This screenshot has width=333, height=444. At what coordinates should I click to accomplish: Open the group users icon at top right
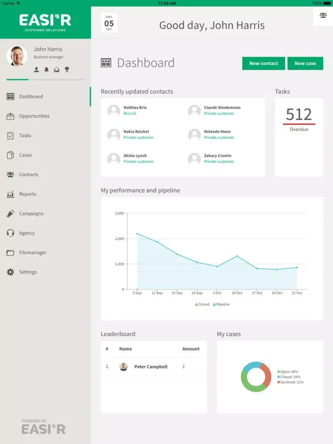click(323, 15)
